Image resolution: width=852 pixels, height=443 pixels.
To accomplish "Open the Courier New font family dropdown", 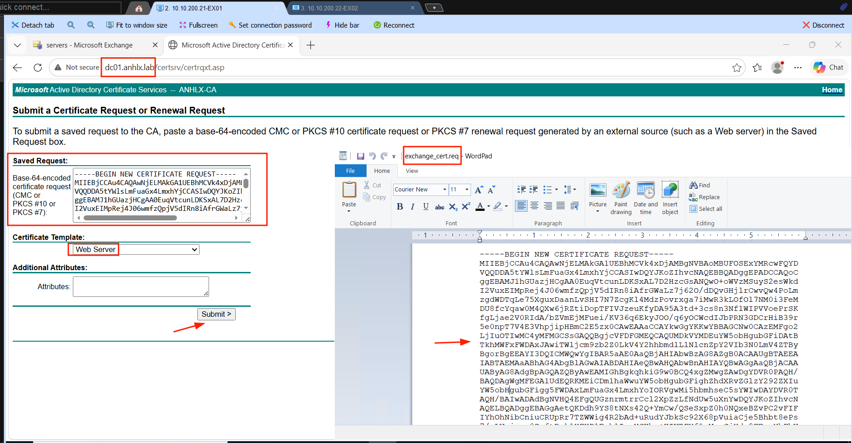I will (x=444, y=190).
